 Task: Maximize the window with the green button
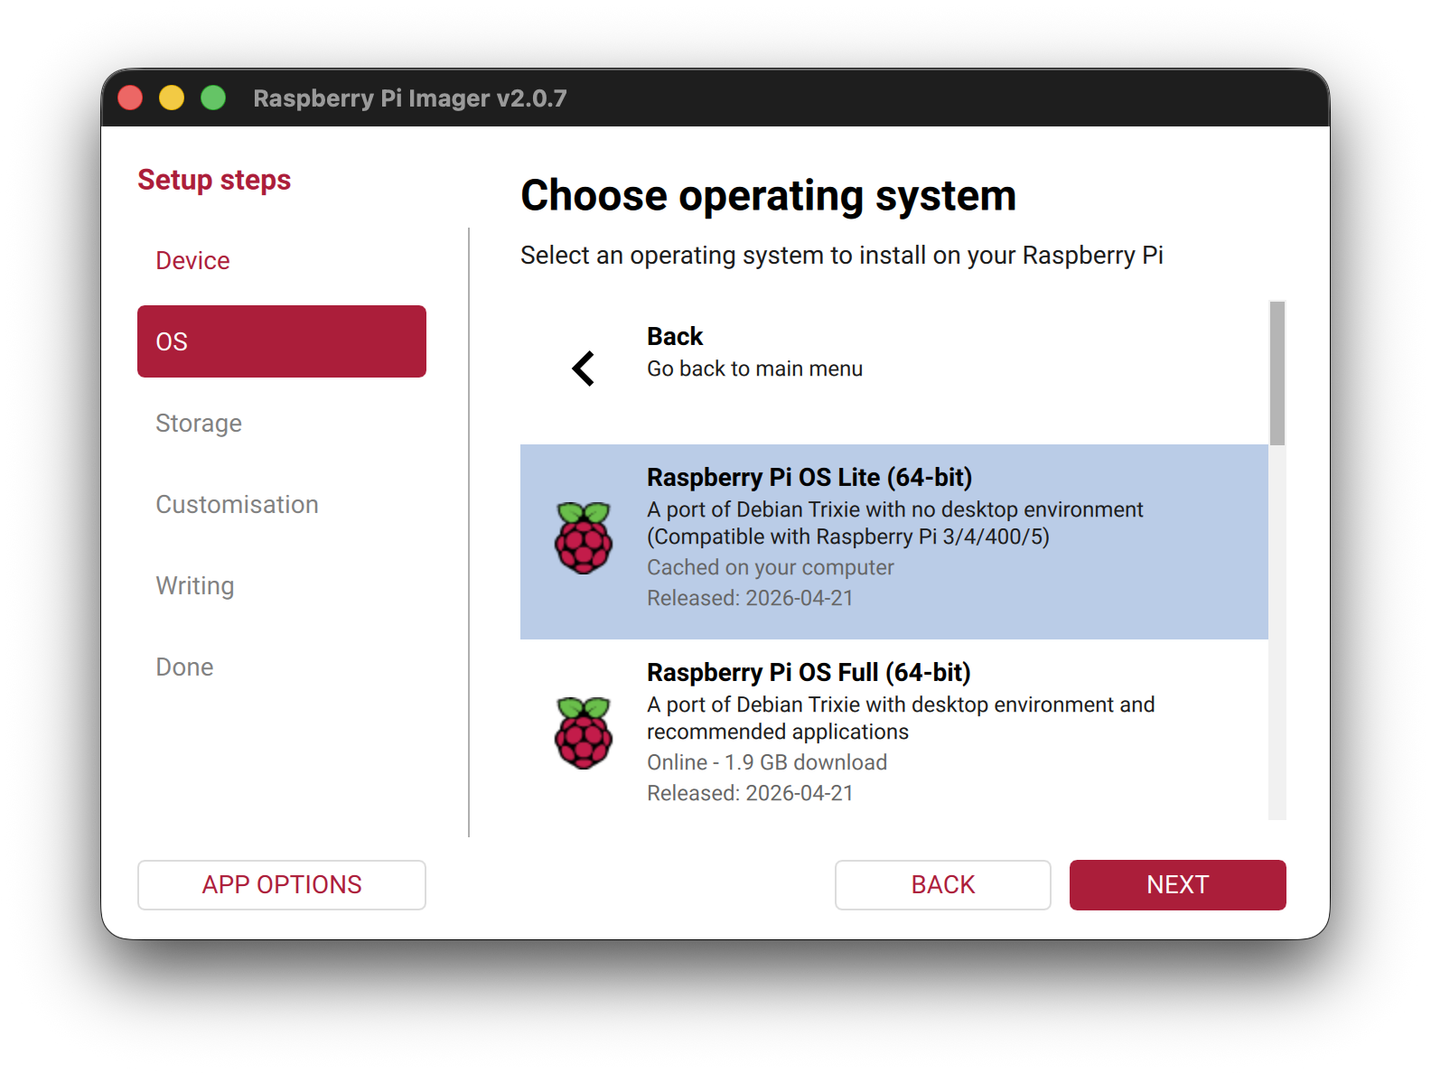(x=213, y=98)
